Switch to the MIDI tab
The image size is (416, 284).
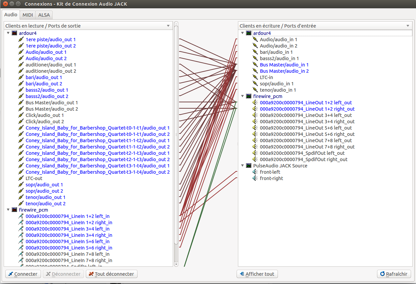click(28, 15)
